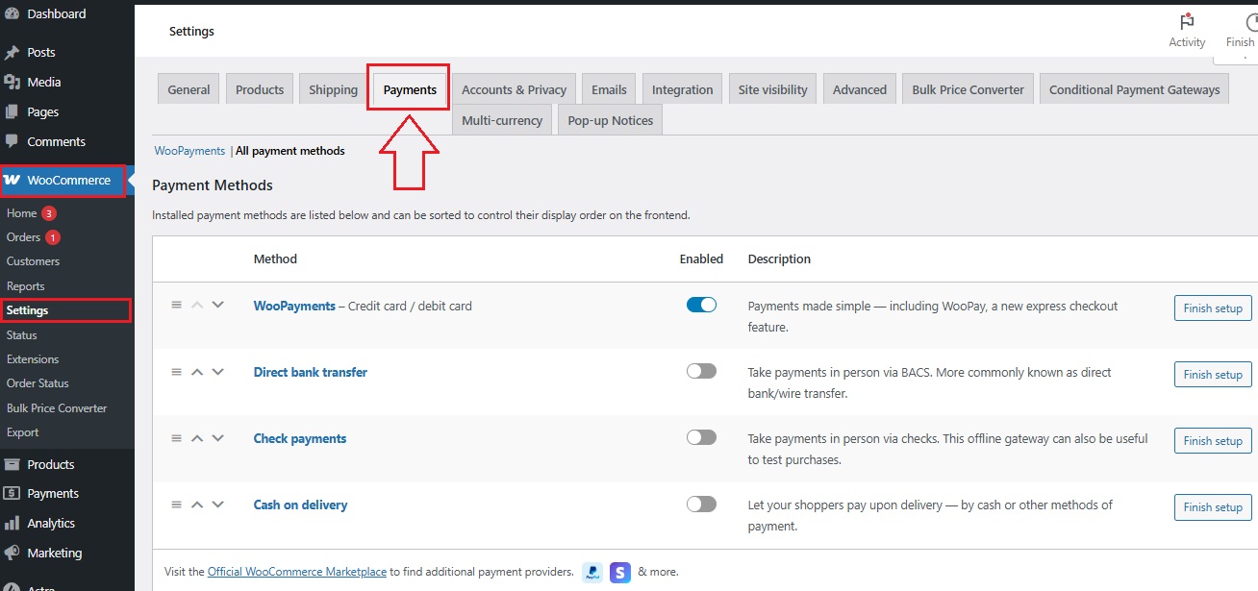
Task: Click the Analytics bar chart icon
Action: pyautogui.click(x=12, y=524)
